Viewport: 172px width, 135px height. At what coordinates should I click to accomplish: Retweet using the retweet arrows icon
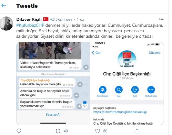click(x=58, y=131)
